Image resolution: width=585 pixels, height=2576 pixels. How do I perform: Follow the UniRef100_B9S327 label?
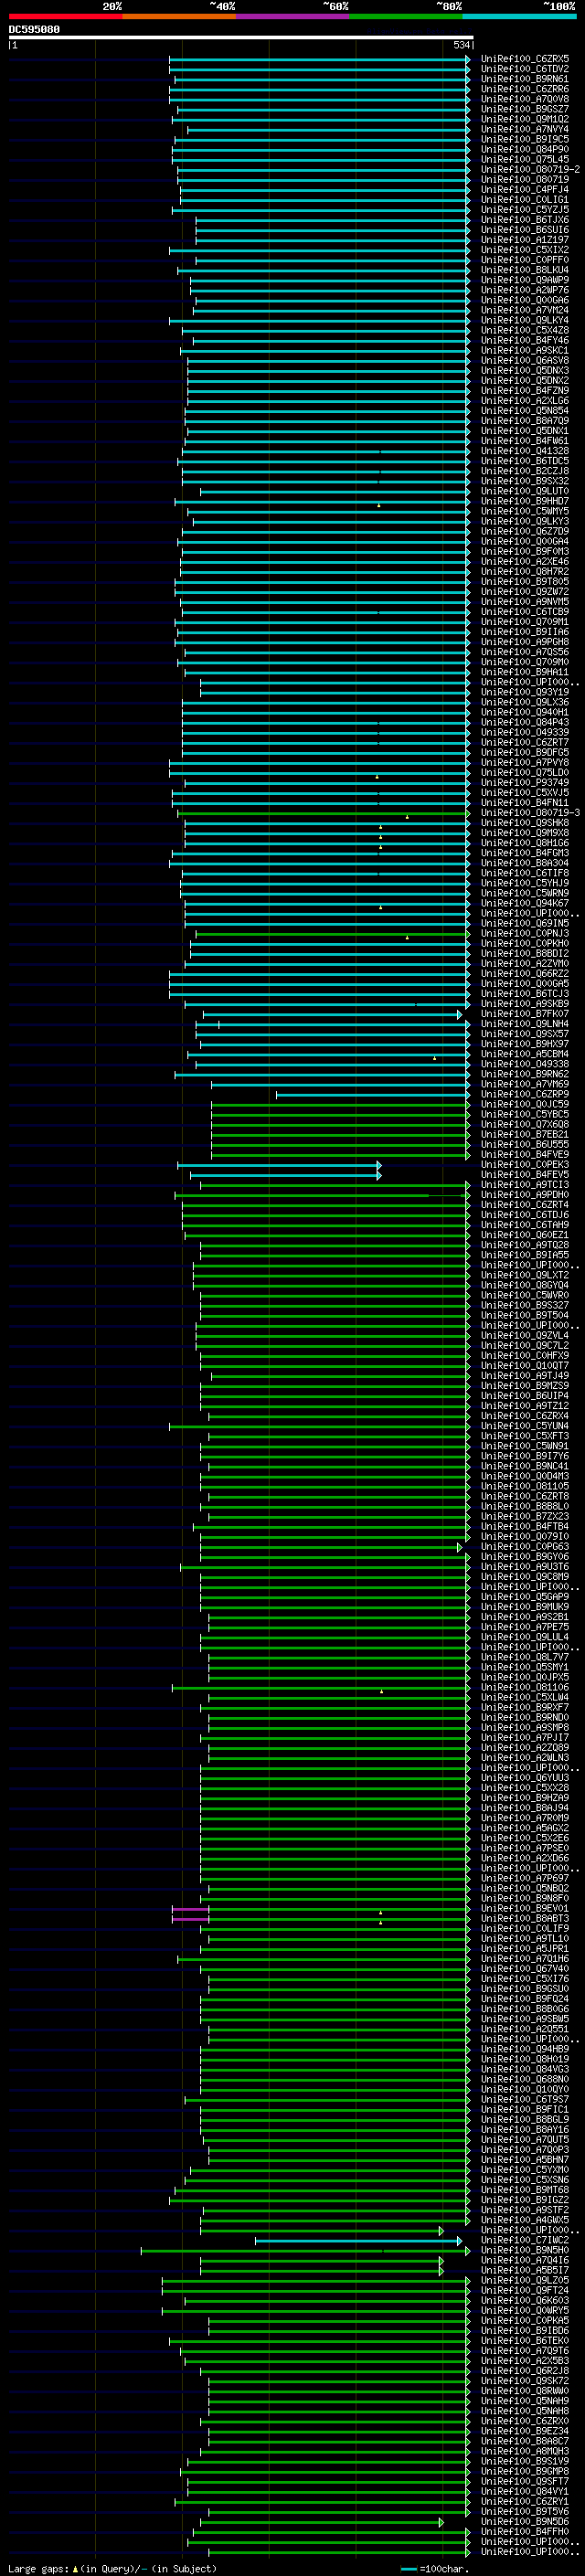(525, 1305)
